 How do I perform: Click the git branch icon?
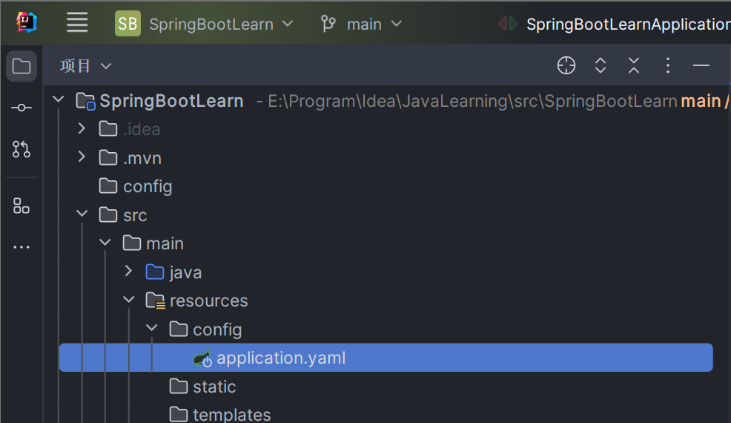(328, 24)
